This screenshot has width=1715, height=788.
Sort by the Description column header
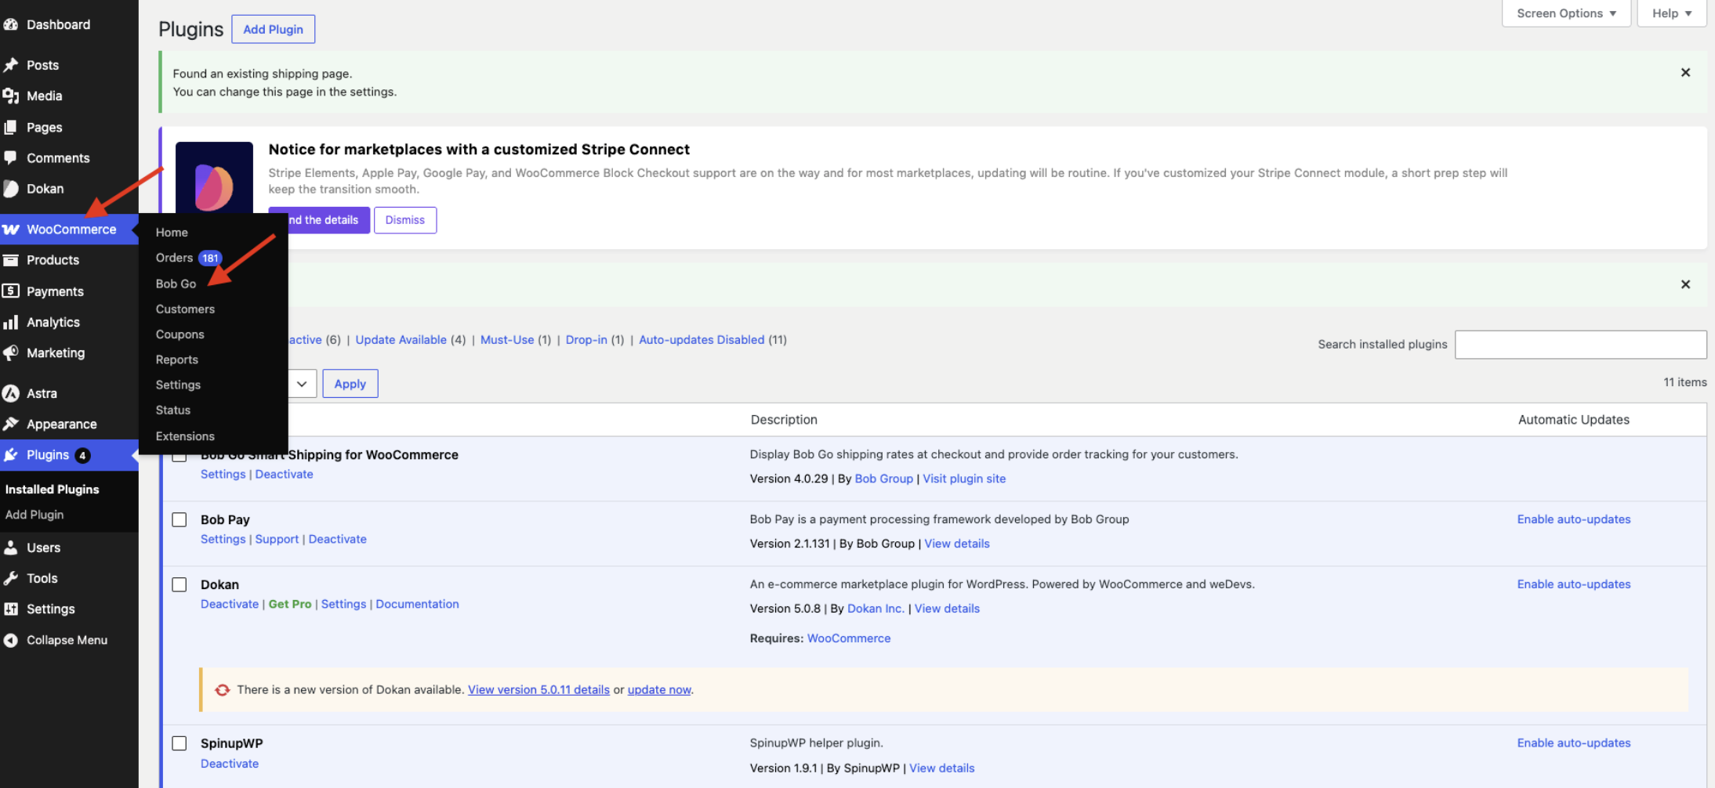coord(784,420)
